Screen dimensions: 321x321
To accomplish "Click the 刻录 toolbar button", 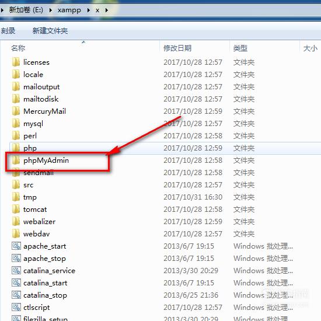I will coord(8,31).
